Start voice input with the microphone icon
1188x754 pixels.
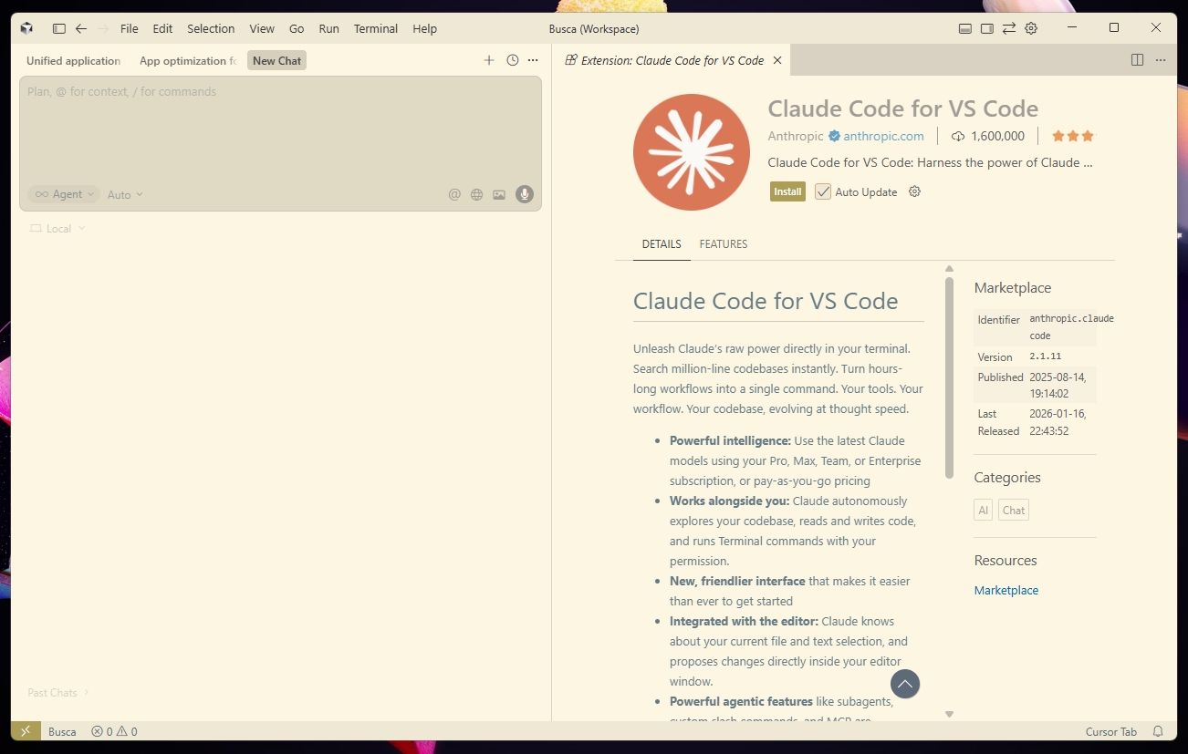coord(524,194)
